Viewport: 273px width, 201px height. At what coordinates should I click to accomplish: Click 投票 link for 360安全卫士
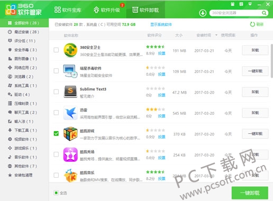tap(161, 53)
